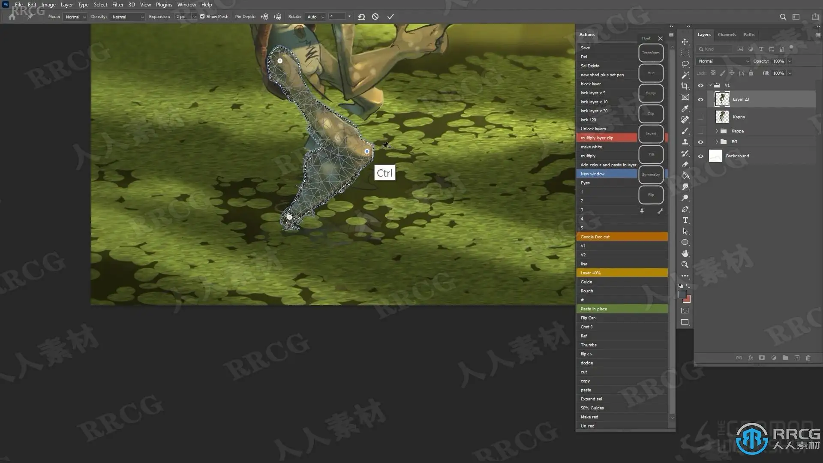Click the Delete Layer trash icon
The image size is (823, 463).
pyautogui.click(x=808, y=358)
